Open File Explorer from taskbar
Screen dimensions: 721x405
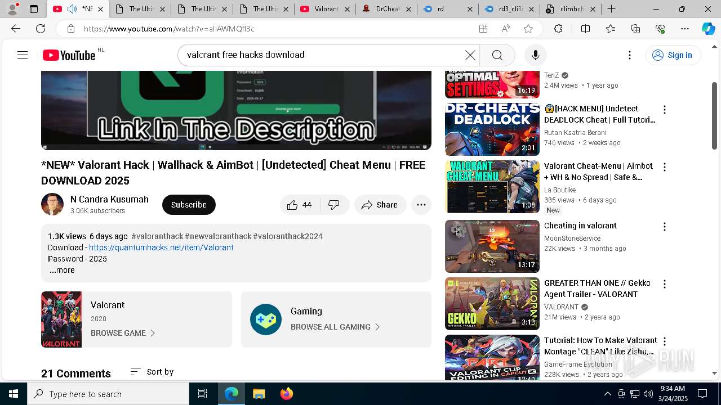click(259, 394)
